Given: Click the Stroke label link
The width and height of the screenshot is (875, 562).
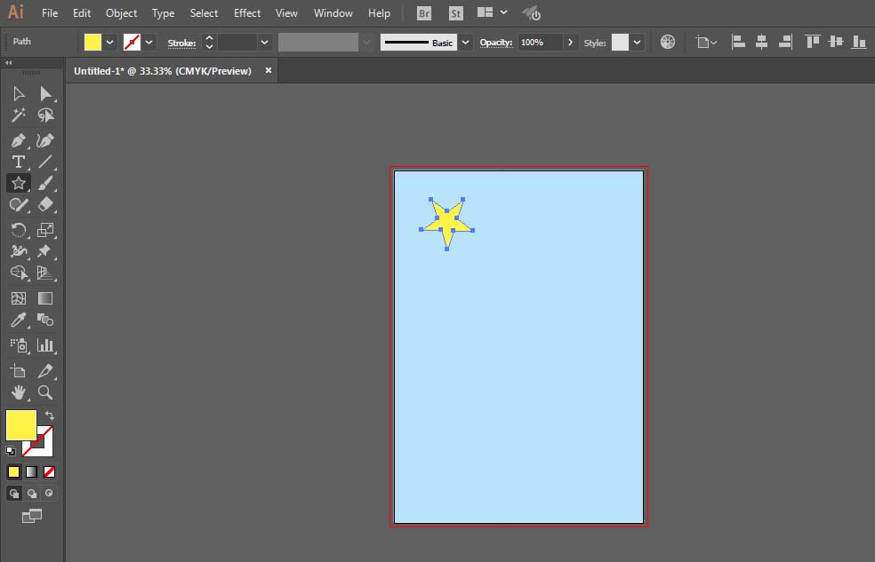Looking at the screenshot, I should [x=181, y=43].
